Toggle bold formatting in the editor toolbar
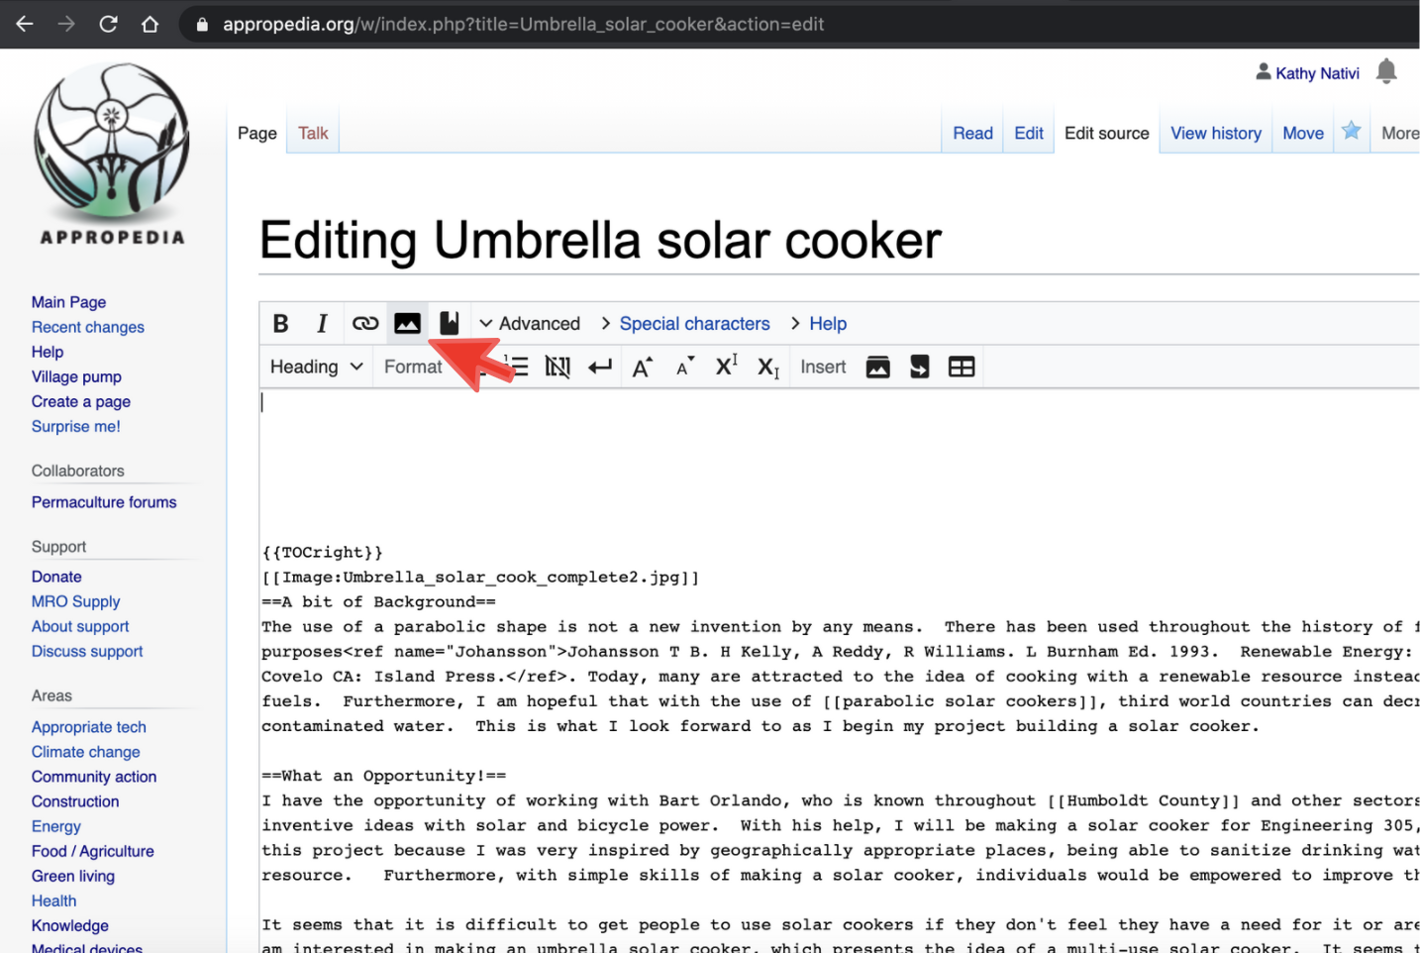 pyautogui.click(x=281, y=324)
